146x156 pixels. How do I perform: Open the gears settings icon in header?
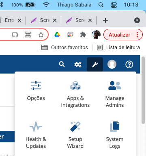tap(78, 64)
